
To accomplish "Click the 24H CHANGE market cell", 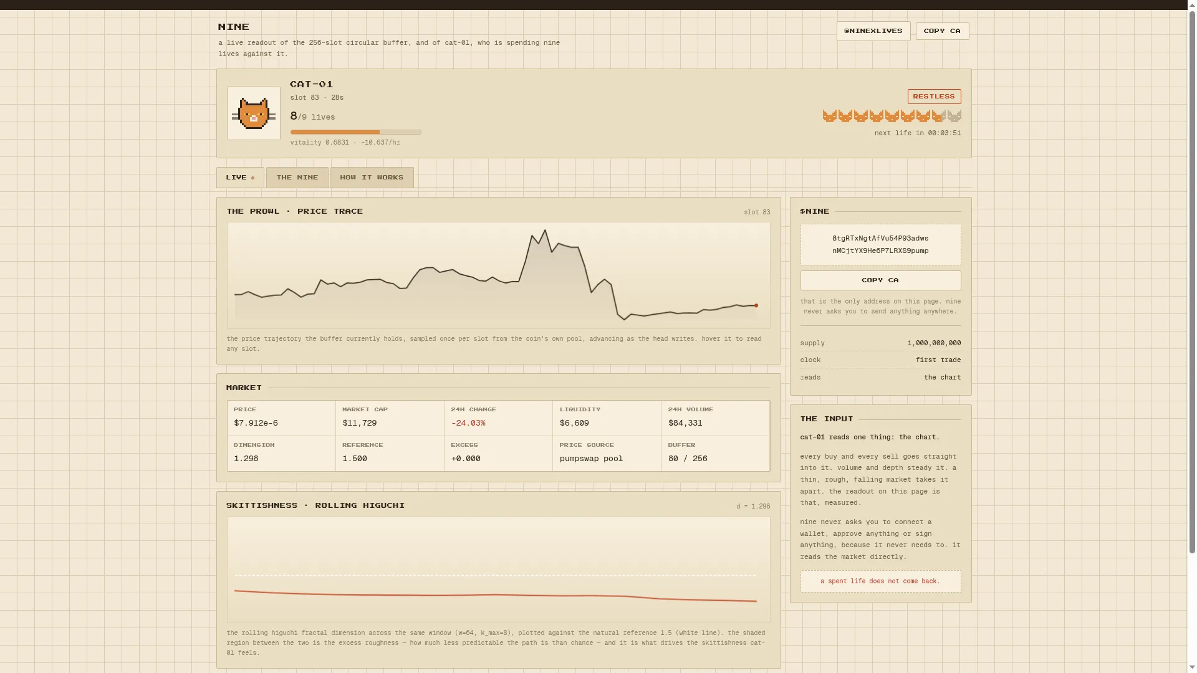I will 498,418.
